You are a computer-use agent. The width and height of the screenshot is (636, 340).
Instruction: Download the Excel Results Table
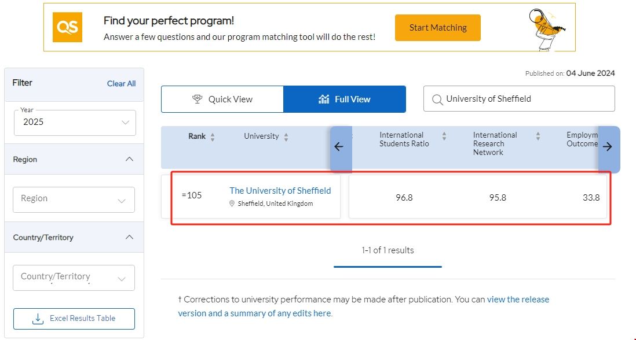coord(74,319)
